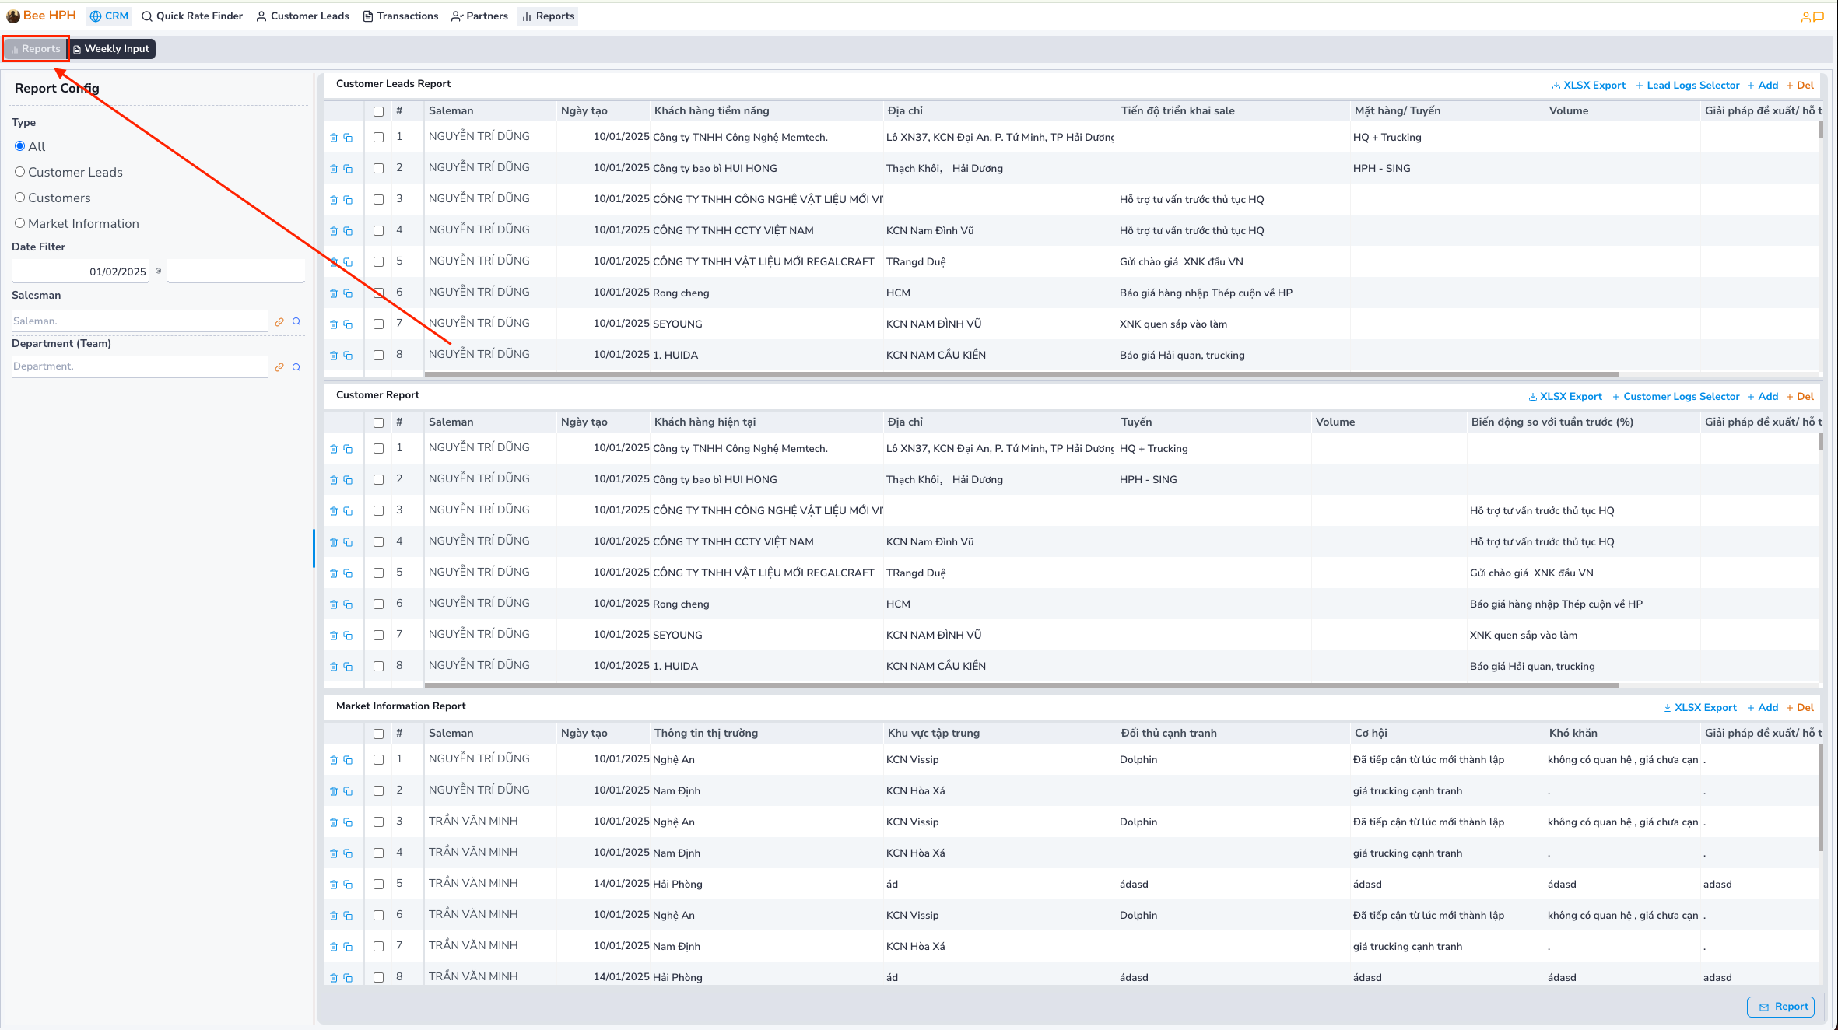Viewport: 1838px width, 1030px height.
Task: Delete the Rong cheng customer row via trash icon
Action: [335, 603]
